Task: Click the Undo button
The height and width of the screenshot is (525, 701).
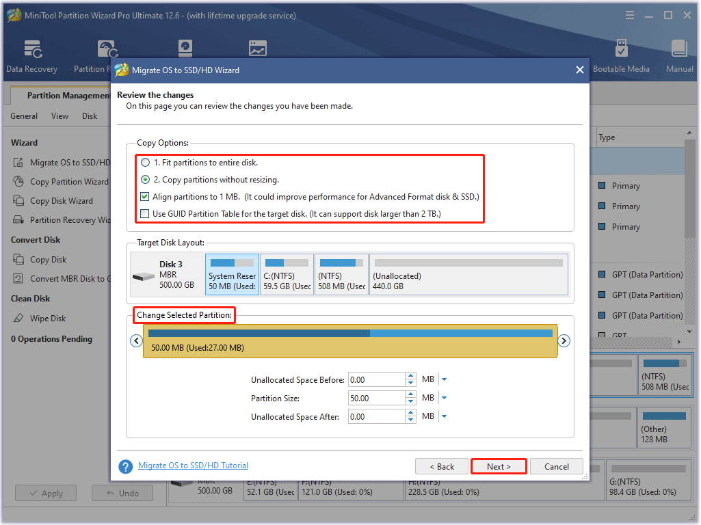Action: tap(122, 494)
